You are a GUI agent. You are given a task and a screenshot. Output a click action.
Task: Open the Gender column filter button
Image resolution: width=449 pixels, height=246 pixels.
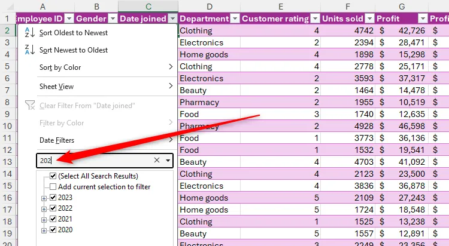pyautogui.click(x=112, y=19)
